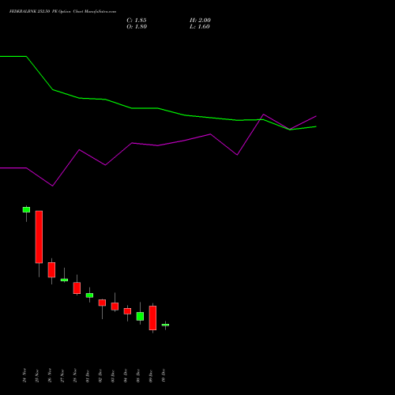The width and height of the screenshot is (395, 395).
Task: Click the low value L: 1.60
Action: pyautogui.click(x=200, y=27)
